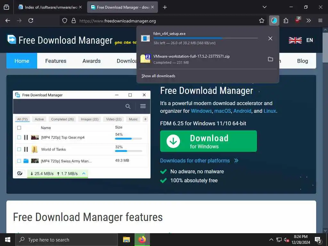Open the Windows Start menu

(8, 240)
